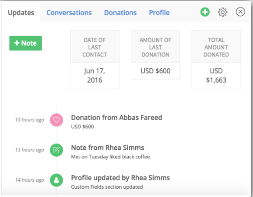The image size is (253, 197).
Task: Add a new note with + Note button
Action: (25, 43)
